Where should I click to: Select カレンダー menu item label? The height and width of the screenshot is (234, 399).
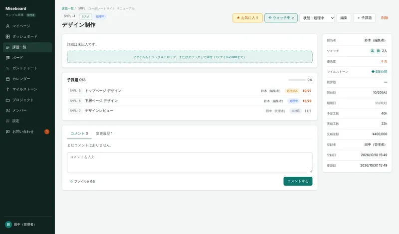point(21,79)
